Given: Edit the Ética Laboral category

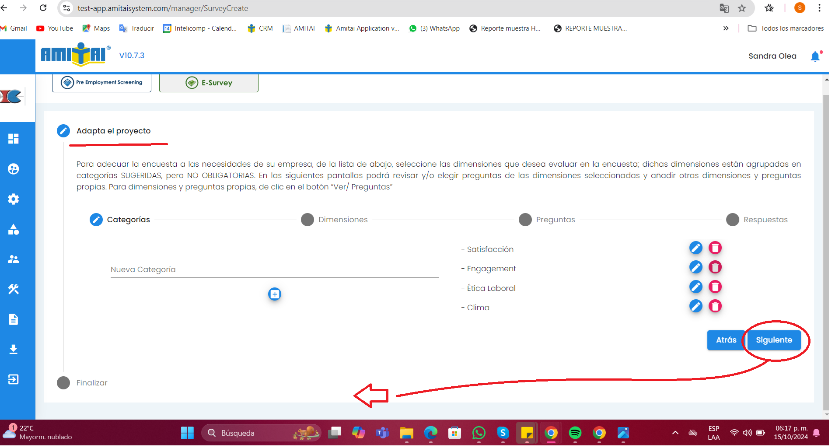Looking at the screenshot, I should pos(695,287).
